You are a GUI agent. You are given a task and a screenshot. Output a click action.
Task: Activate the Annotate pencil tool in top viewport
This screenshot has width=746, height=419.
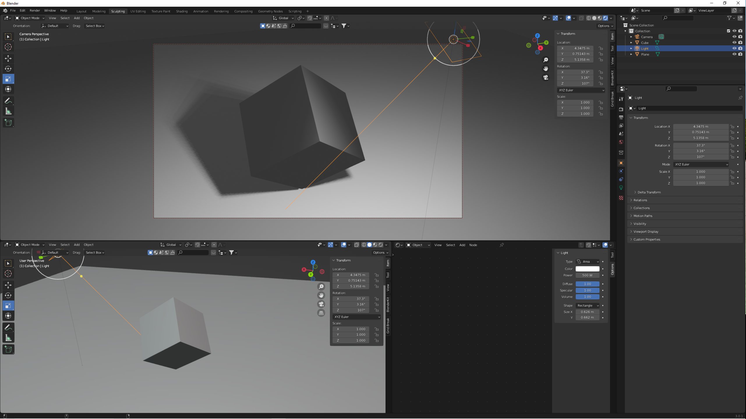pos(8,101)
